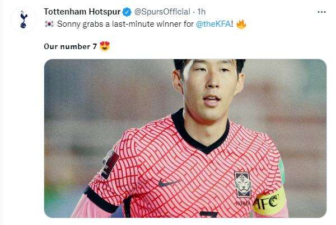Open the @SpursOfficial handle
Viewport: 336px width, 225px height.
[x=162, y=12]
